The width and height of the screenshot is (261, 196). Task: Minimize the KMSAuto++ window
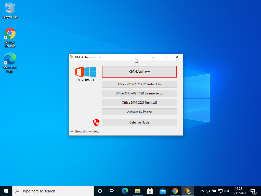pos(154,57)
